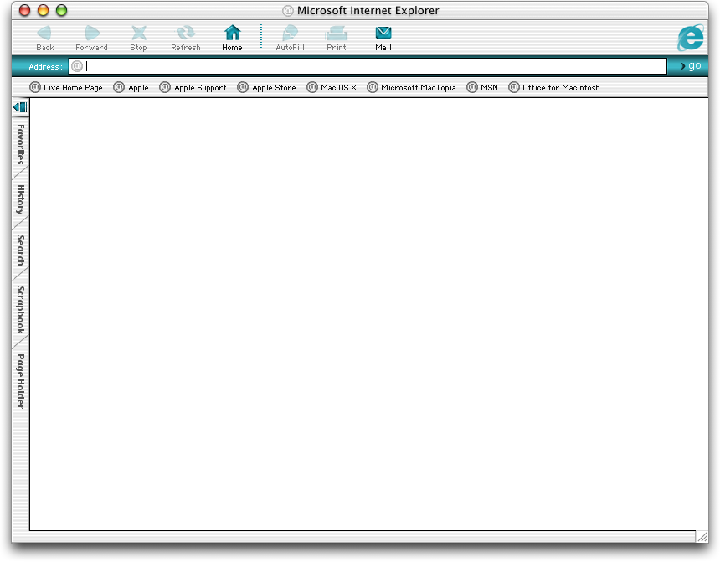Open the Apple Support favorite

193,87
